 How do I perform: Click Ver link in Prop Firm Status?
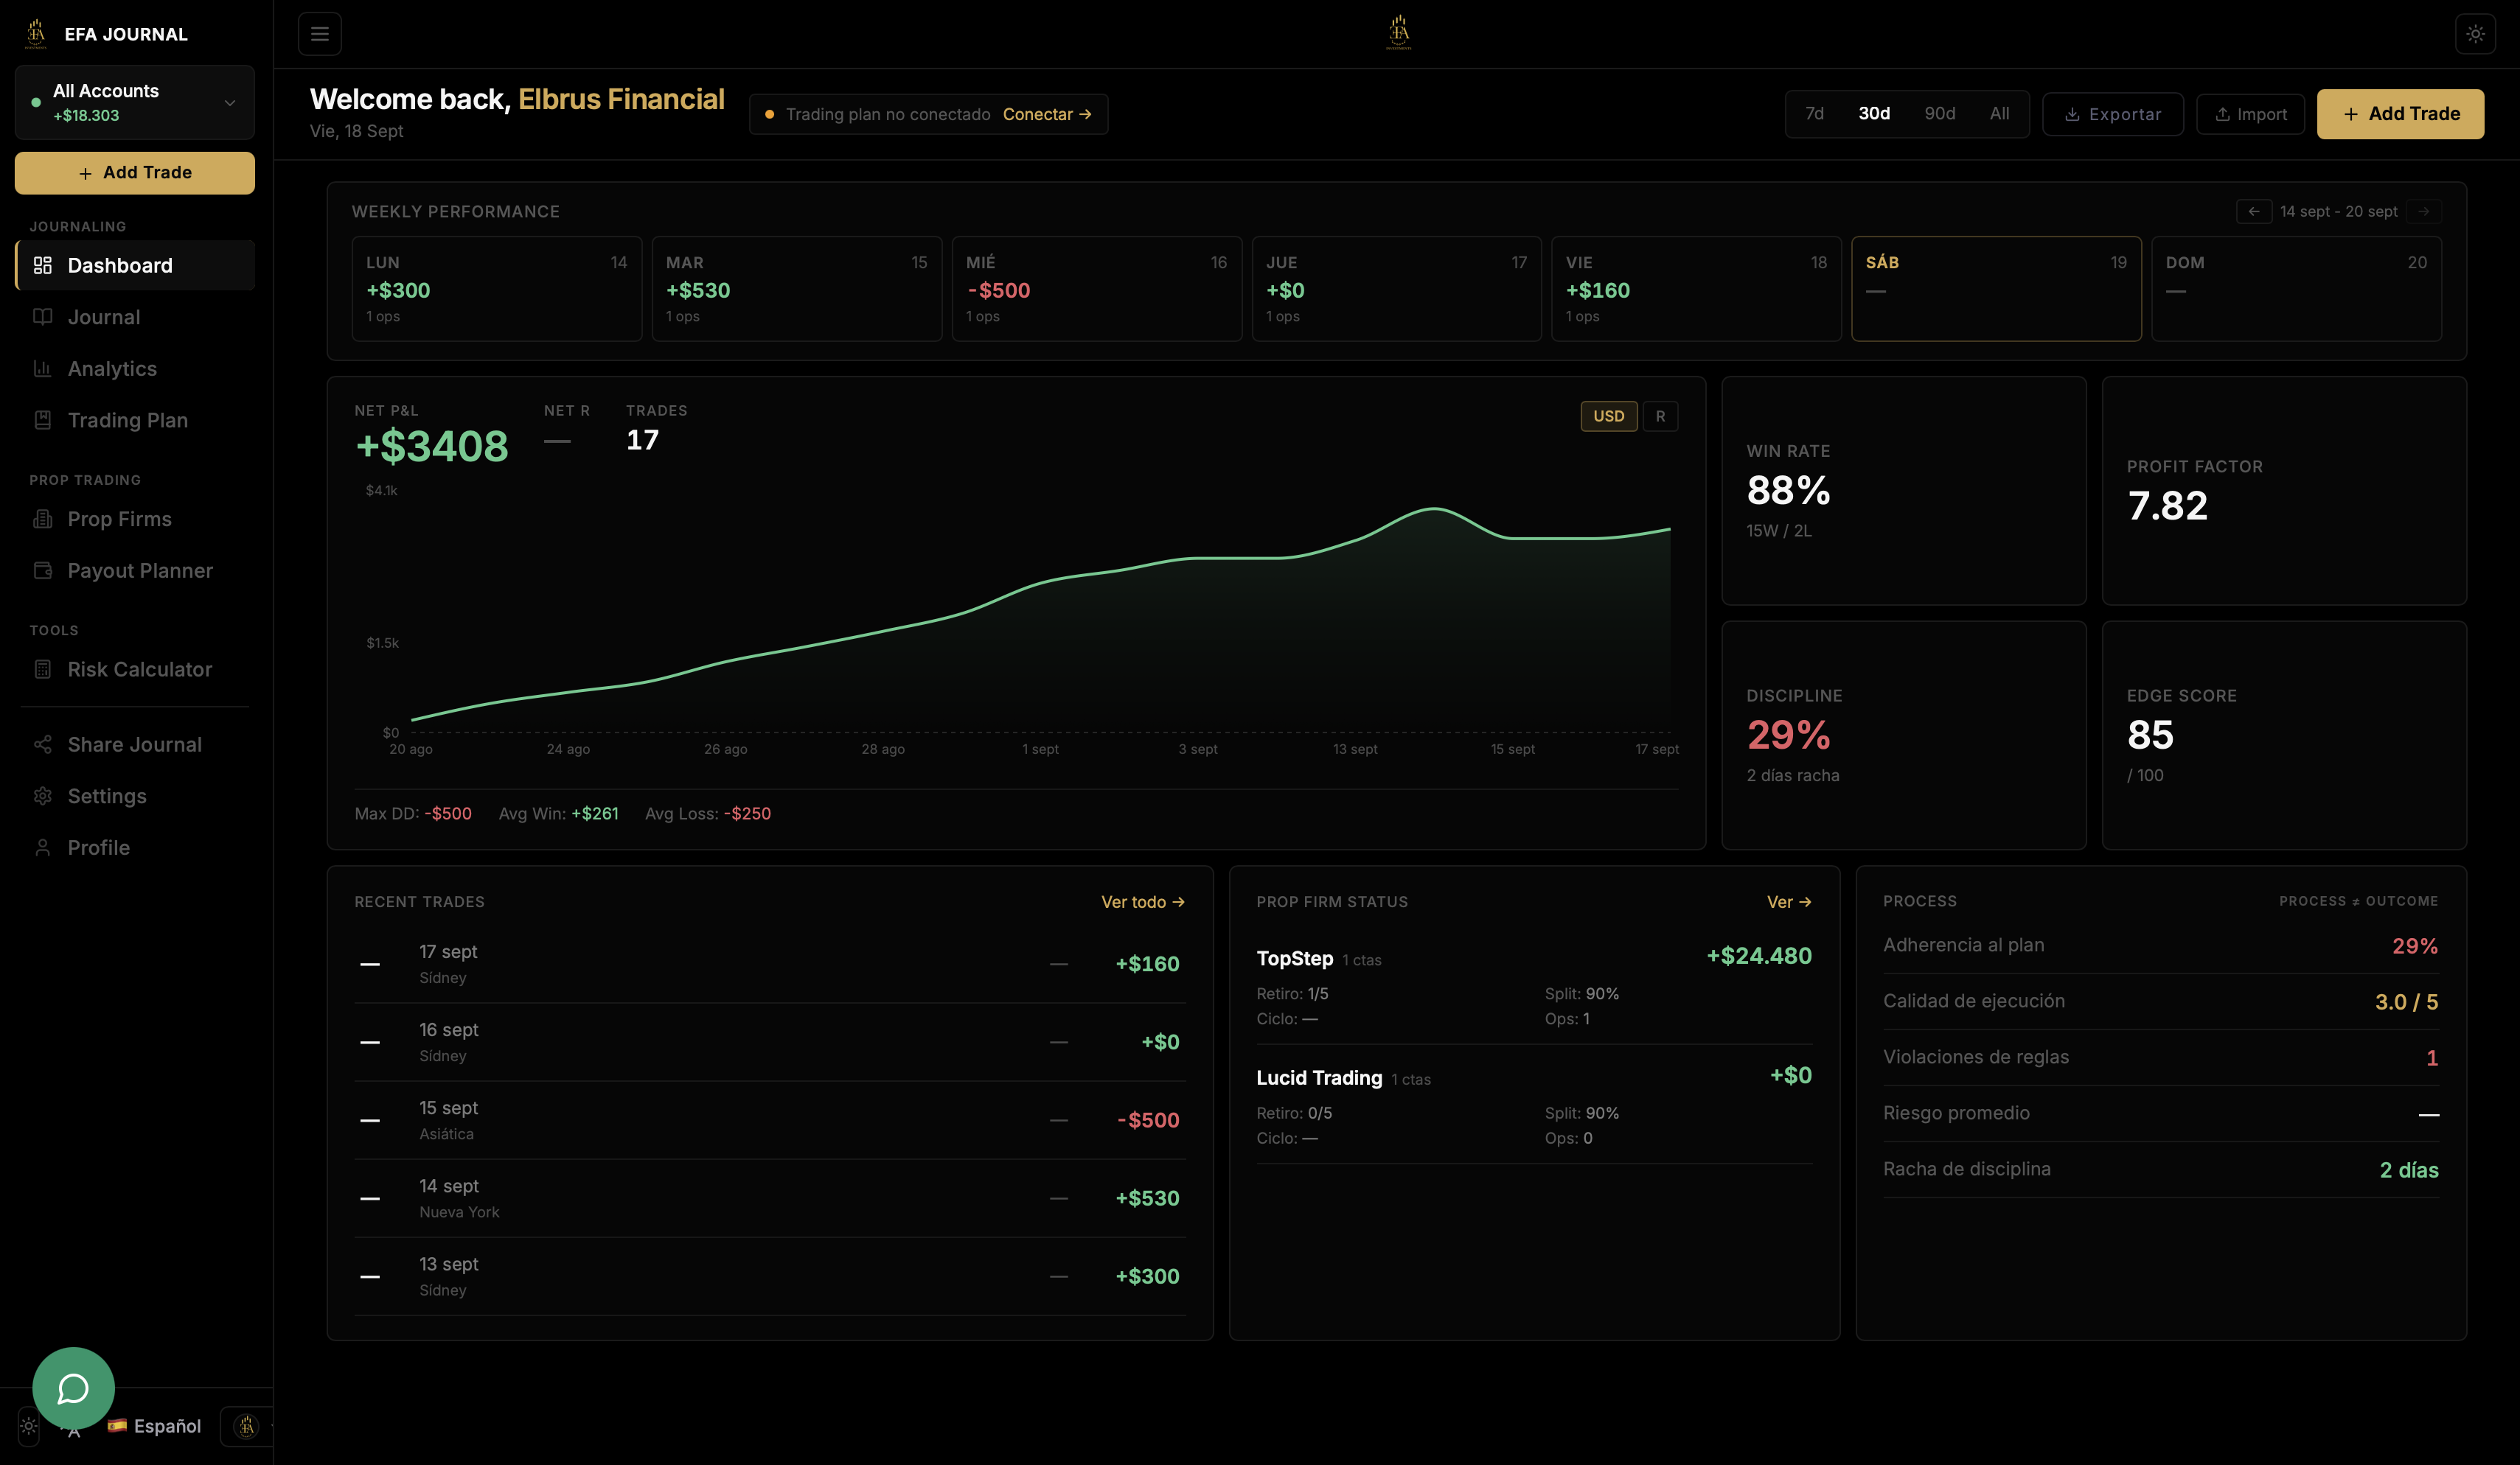point(1788,903)
